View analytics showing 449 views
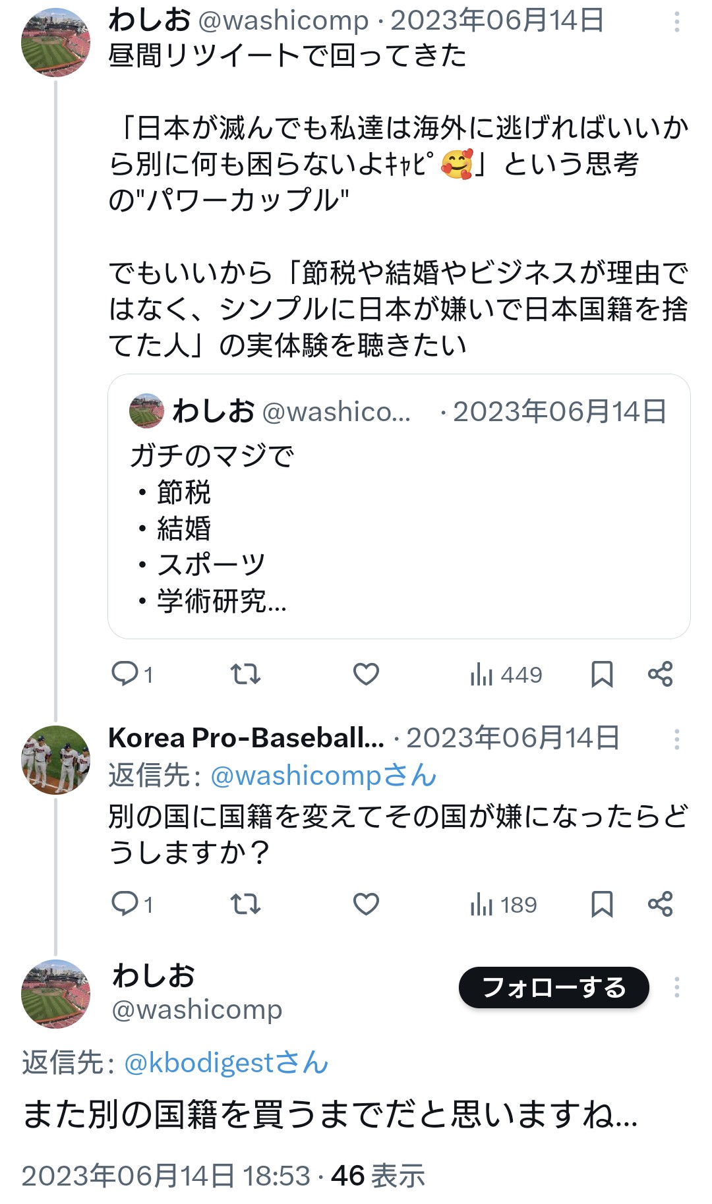 [x=506, y=675]
